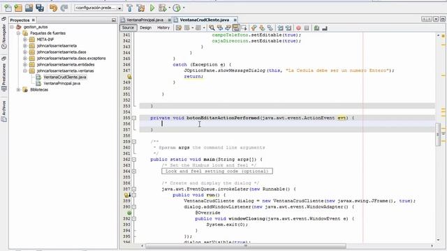Viewport: 447px width, 251px height.
Task: Save all files with the Save All icon
Action: tap(40, 8)
